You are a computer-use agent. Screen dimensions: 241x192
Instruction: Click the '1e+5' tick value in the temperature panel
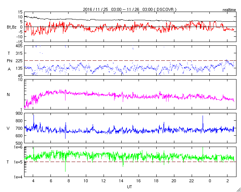(18, 162)
